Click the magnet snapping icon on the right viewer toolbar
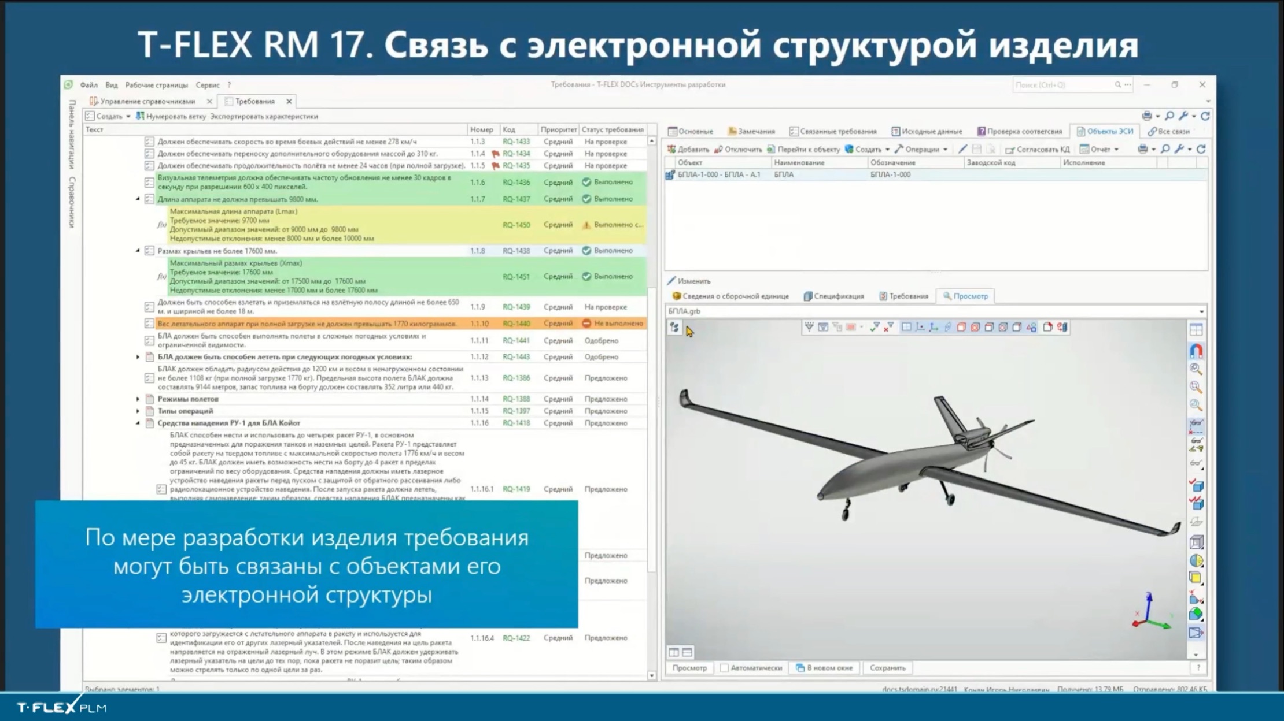Viewport: 1284px width, 721px height. tap(1196, 351)
